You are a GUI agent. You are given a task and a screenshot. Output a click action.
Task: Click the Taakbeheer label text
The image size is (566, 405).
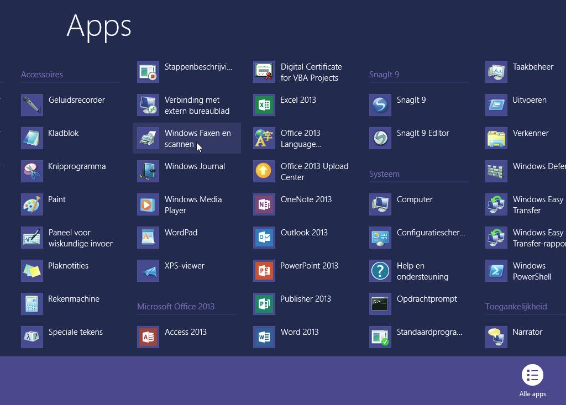click(533, 67)
